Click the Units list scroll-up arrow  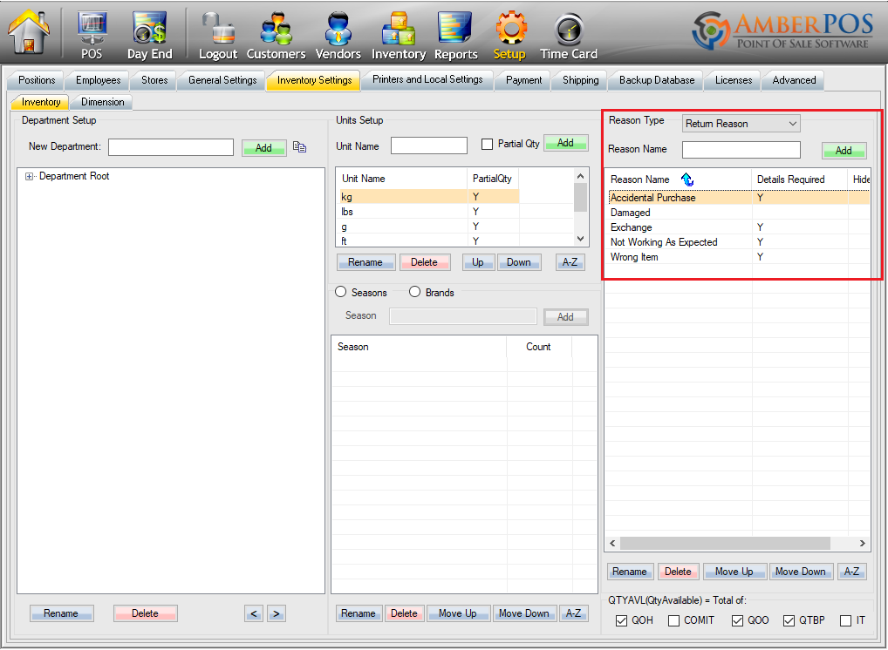point(580,177)
